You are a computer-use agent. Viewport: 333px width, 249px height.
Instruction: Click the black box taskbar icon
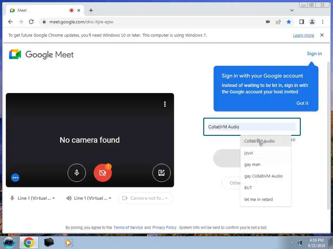pos(49,243)
